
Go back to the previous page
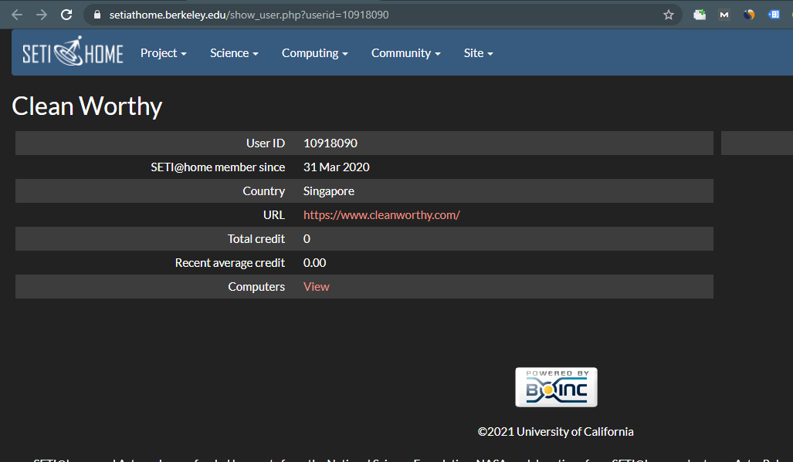click(x=17, y=15)
